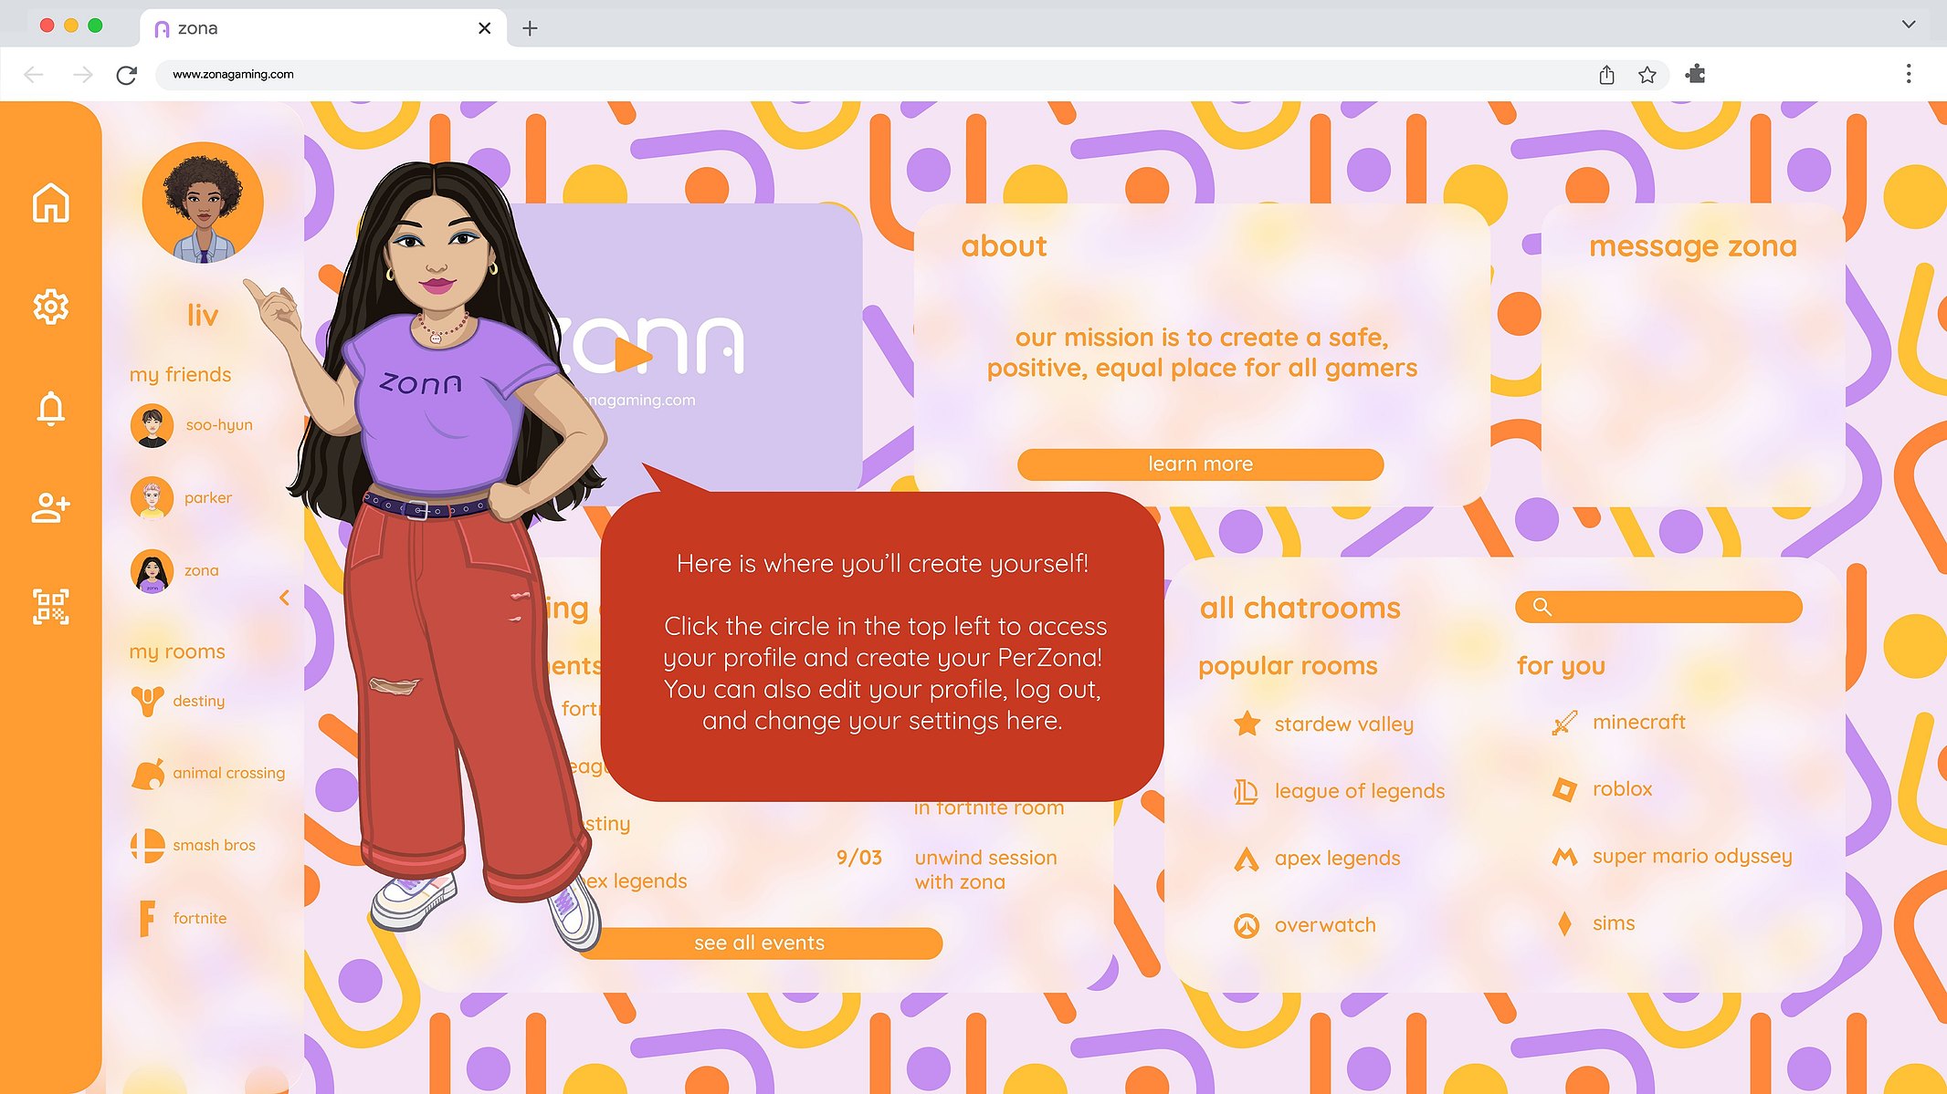The height and width of the screenshot is (1094, 1947).
Task: Select parker in my friends
Action: coord(208,498)
